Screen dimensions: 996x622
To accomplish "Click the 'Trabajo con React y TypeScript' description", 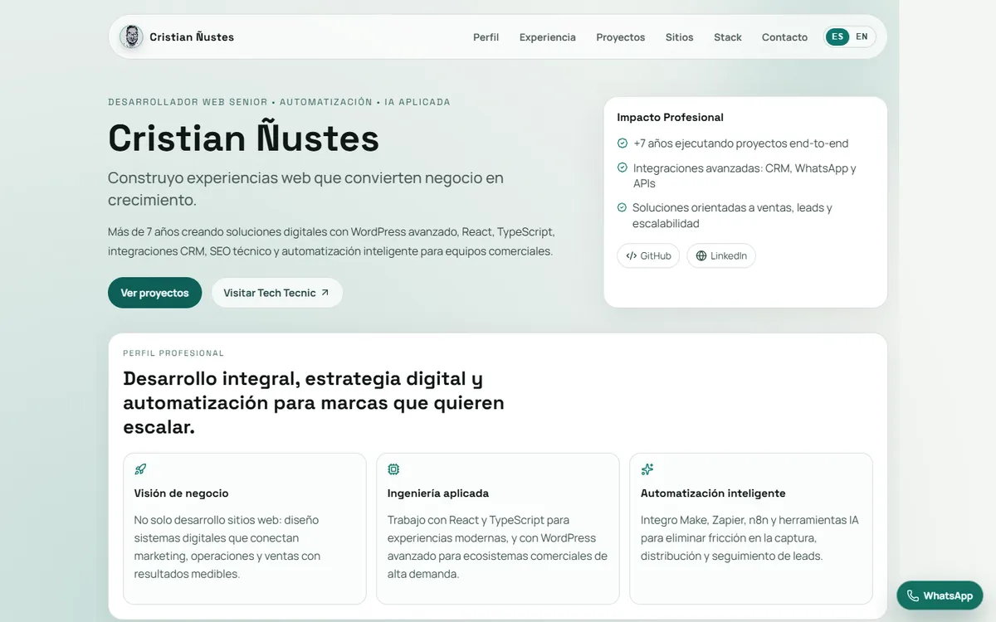I will tap(497, 547).
